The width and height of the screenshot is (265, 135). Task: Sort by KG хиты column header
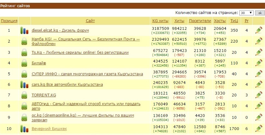click(x=160, y=21)
